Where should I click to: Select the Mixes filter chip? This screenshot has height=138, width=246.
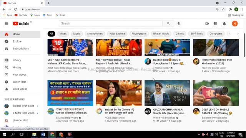(x=63, y=34)
